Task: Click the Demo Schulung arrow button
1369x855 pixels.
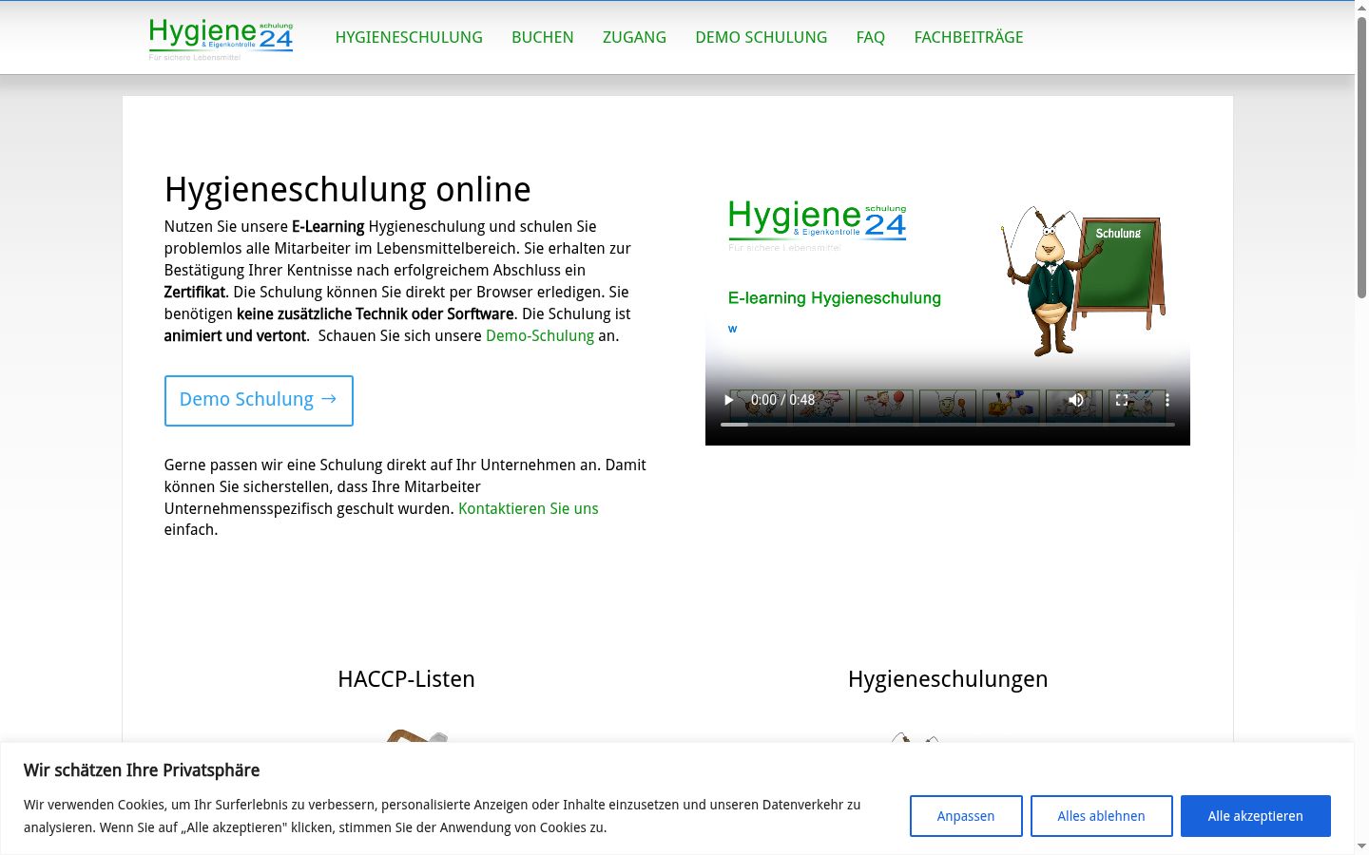Action: point(259,400)
